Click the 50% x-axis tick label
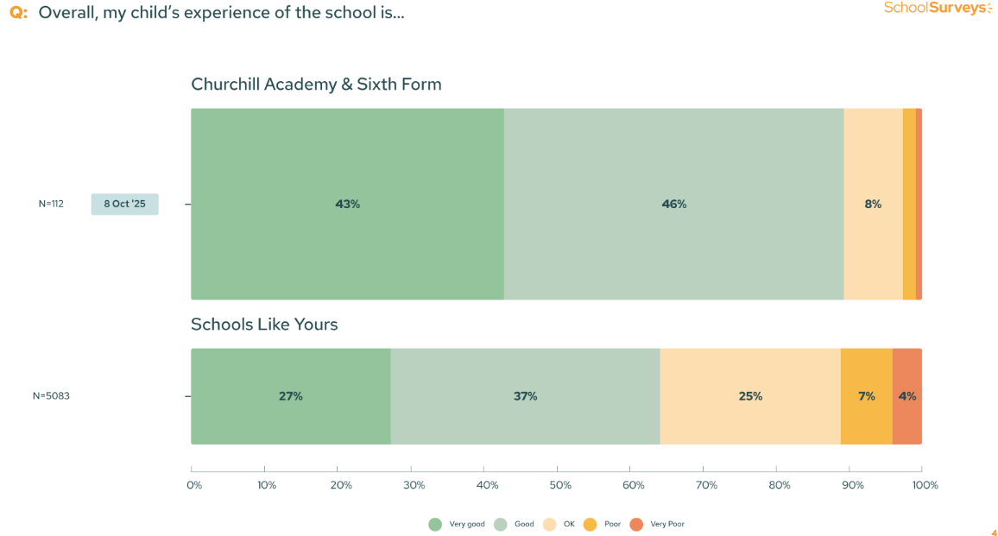This screenshot has width=998, height=536. coord(559,485)
